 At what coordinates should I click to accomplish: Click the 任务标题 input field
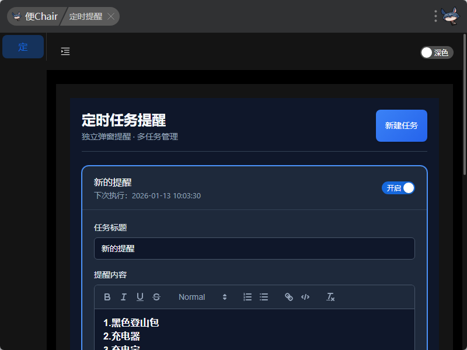point(255,249)
